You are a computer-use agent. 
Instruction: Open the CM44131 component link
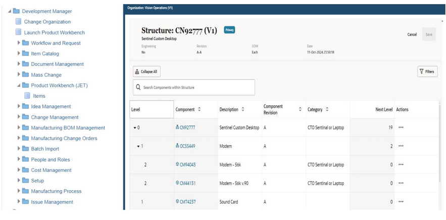188,183
